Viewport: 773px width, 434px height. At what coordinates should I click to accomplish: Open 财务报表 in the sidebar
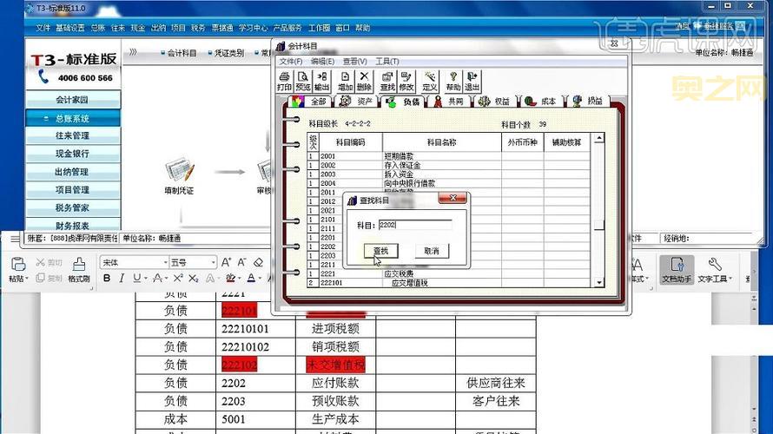(x=72, y=226)
